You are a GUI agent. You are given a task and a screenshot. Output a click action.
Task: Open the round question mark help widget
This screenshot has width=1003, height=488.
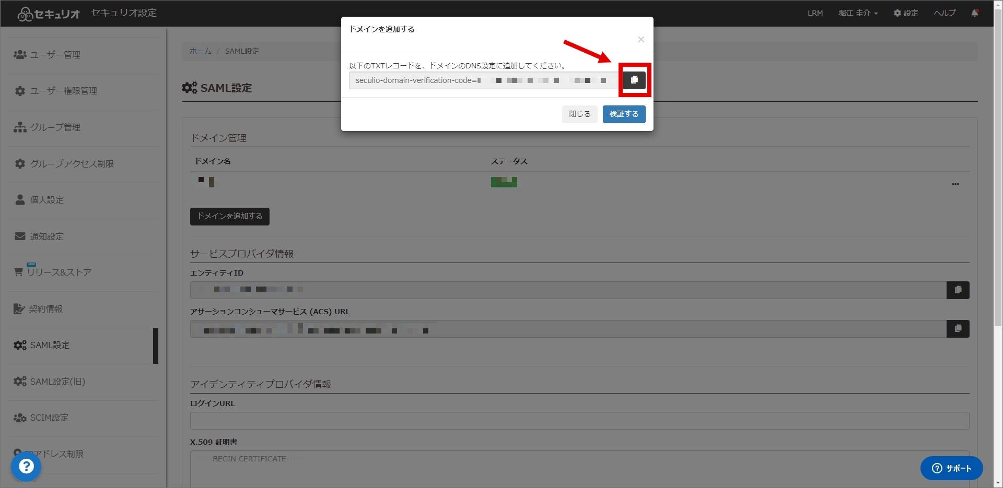[x=26, y=467]
